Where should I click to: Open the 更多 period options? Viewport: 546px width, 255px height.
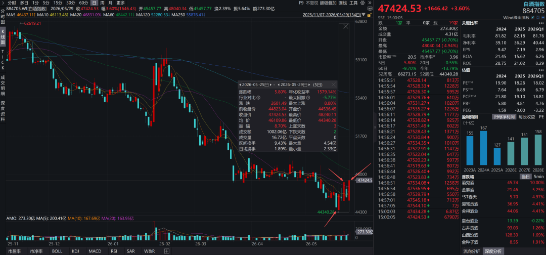pyautogui.click(x=120, y=3)
